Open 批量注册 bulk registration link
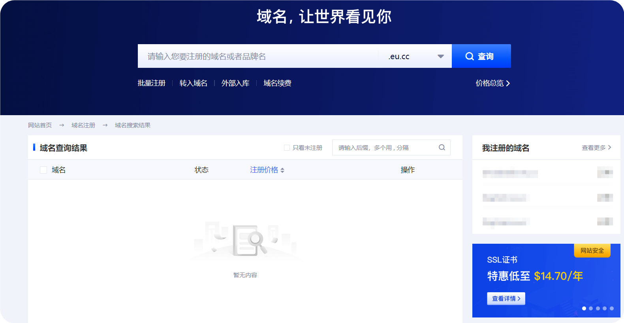624x323 pixels. tap(151, 83)
